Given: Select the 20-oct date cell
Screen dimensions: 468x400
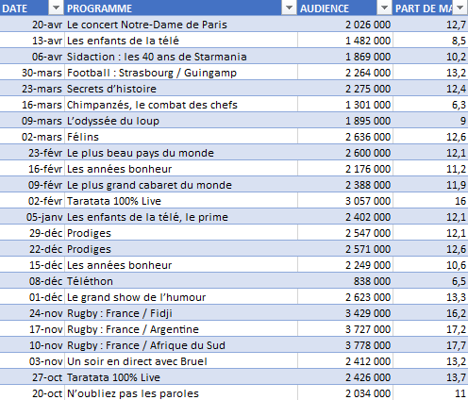Looking at the screenshot, I should 32,393.
